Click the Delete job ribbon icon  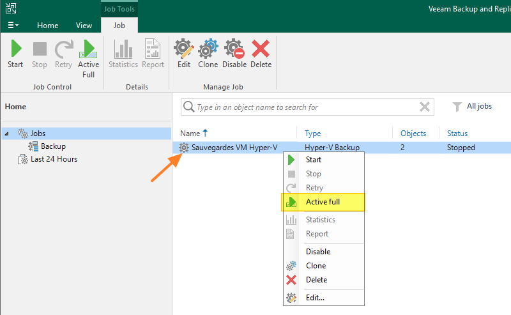tap(261, 54)
